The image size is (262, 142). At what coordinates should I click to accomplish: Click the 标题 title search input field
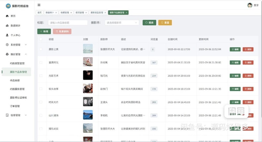(x=68, y=23)
